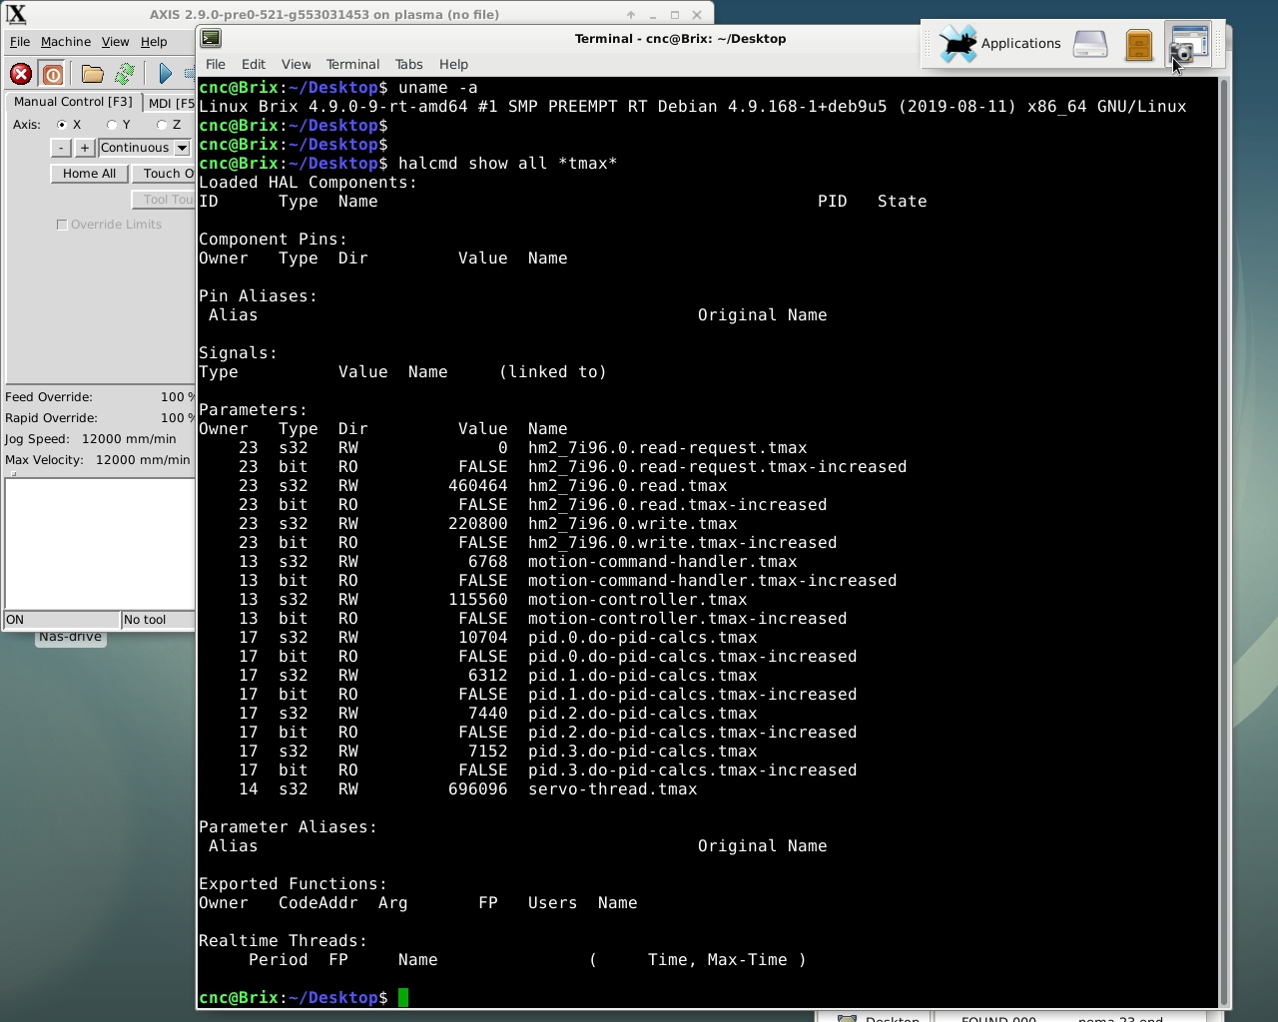Image resolution: width=1278 pixels, height=1022 pixels.
Task: Open the AXIS View menu
Action: tap(116, 42)
